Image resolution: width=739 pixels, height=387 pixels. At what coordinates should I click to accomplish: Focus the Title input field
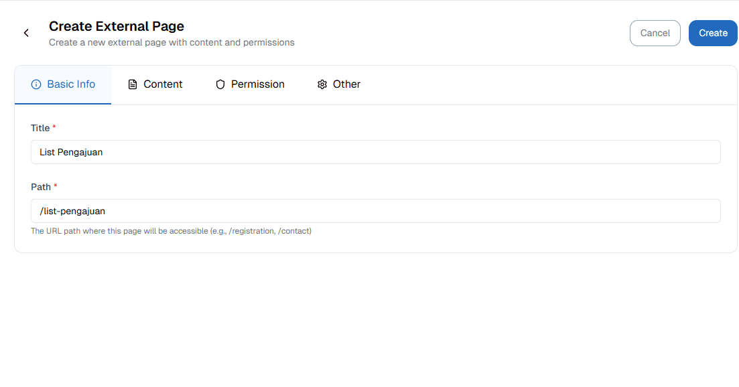(x=375, y=152)
